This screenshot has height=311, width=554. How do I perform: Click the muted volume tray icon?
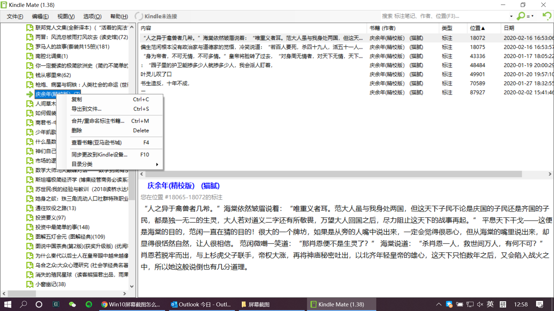coord(480,304)
